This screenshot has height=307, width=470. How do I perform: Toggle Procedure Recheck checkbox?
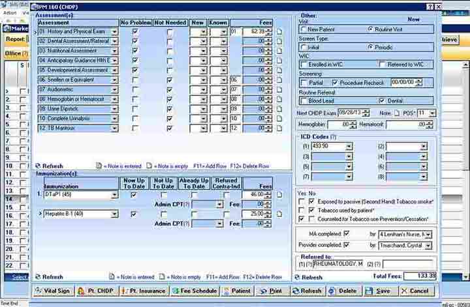[x=335, y=82]
